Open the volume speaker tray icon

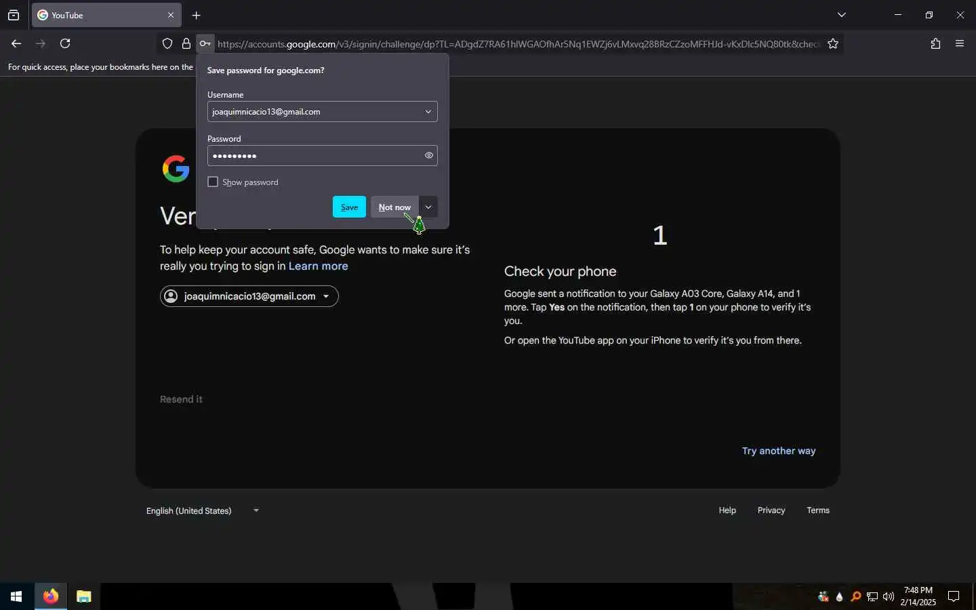click(x=889, y=596)
